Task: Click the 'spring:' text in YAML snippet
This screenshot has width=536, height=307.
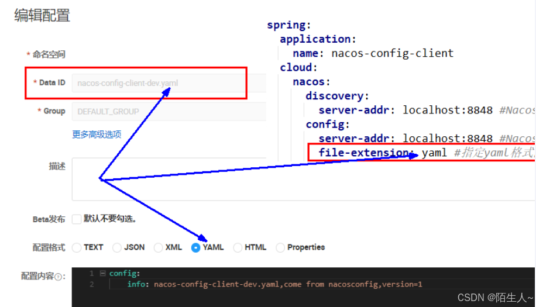Action: tap(289, 25)
